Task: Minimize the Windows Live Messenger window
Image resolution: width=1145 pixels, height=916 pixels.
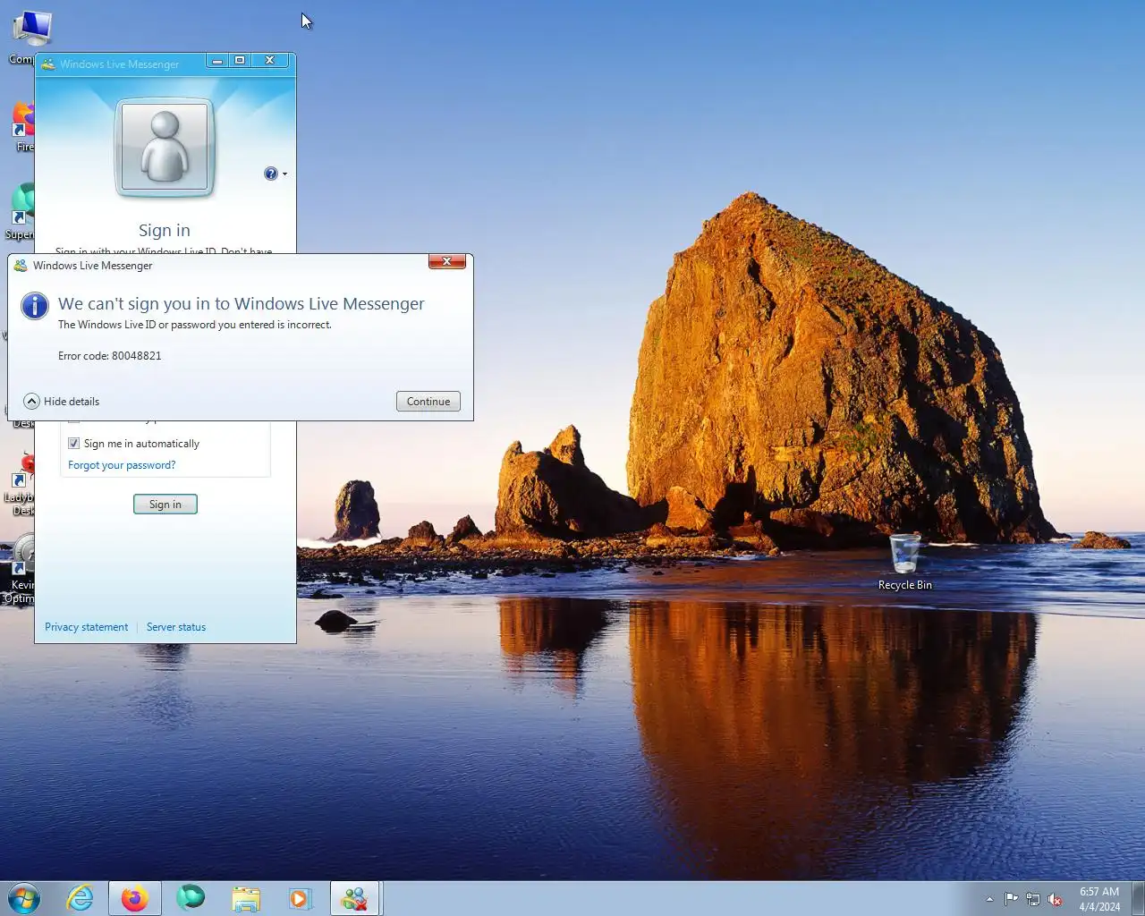Action: (x=216, y=61)
